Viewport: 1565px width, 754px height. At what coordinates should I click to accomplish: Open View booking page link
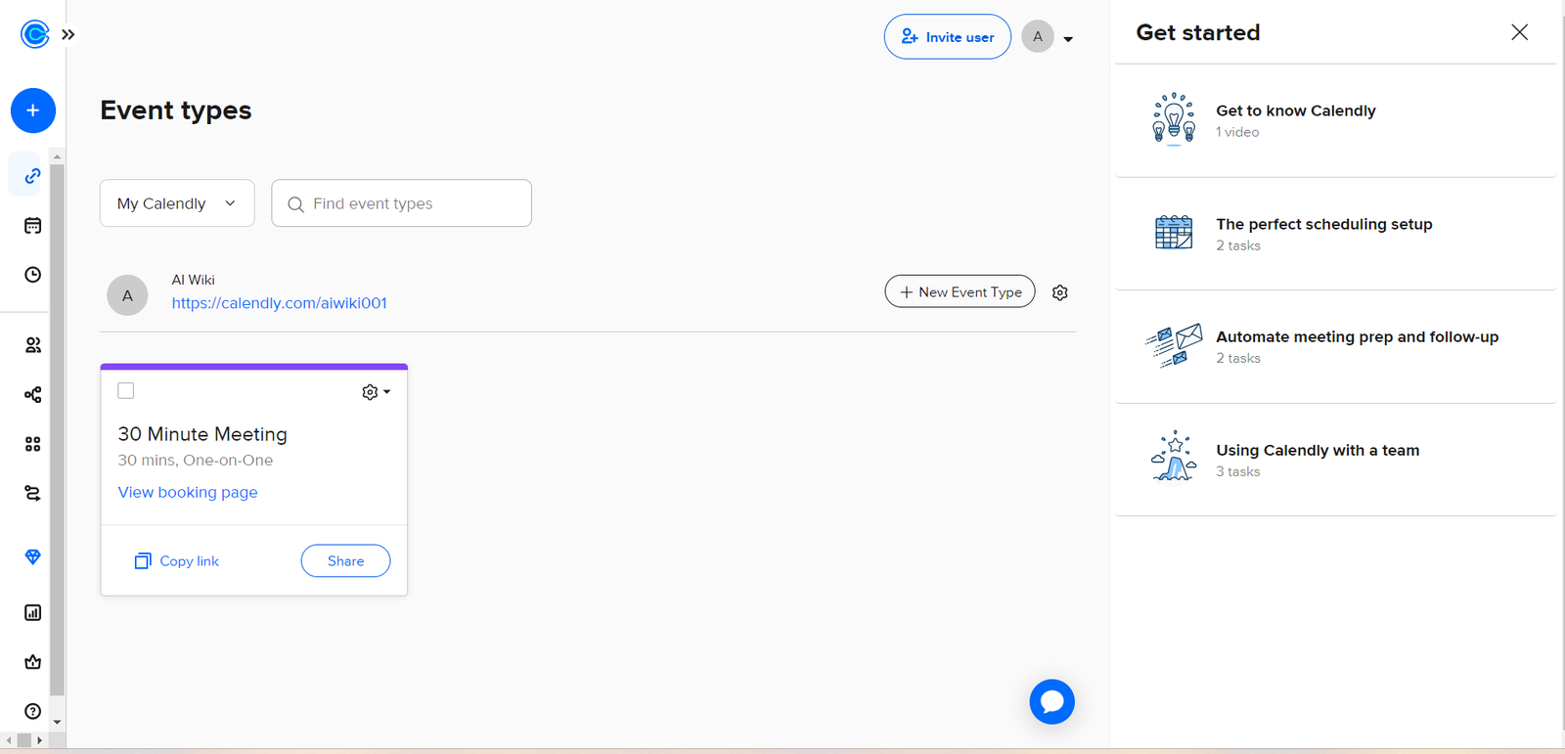point(188,492)
